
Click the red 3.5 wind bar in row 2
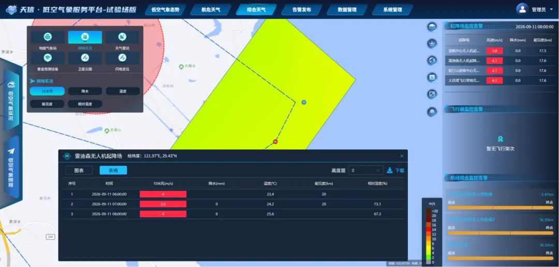pyautogui.click(x=163, y=204)
